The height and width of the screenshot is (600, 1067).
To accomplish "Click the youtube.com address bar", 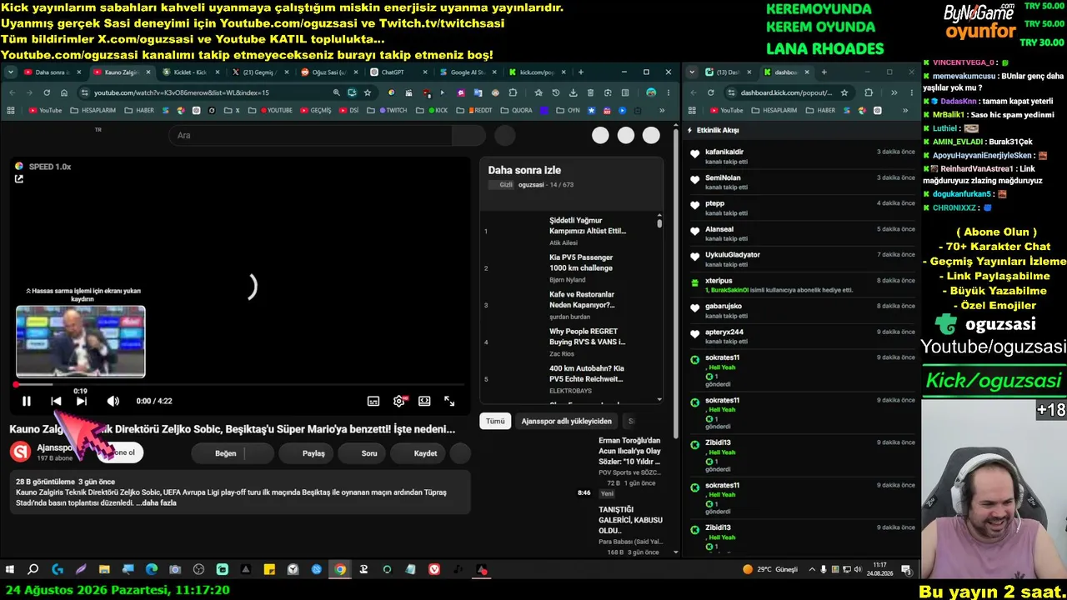I will 208,92.
